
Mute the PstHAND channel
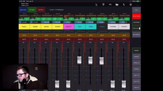pyautogui.click(x=113, y=39)
